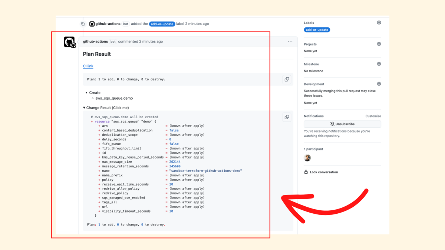The height and width of the screenshot is (250, 445).
Task: Click the 'commented 2 minutes ago' timestamp
Action: click(x=140, y=41)
